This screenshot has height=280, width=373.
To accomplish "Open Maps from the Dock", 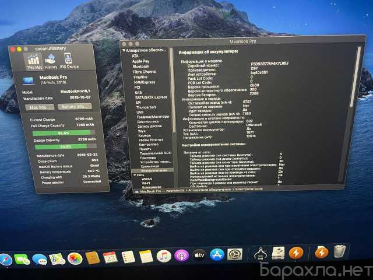I will [x=57, y=259].
